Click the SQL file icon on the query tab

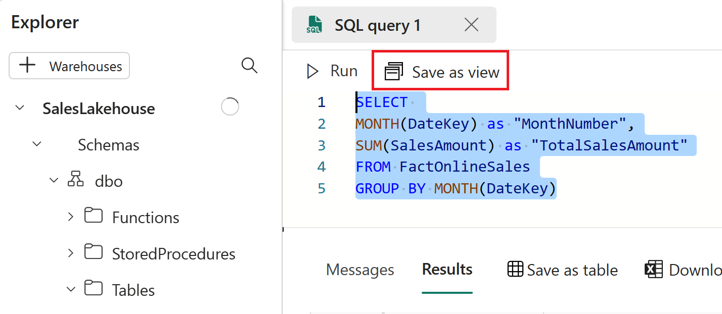click(x=314, y=25)
